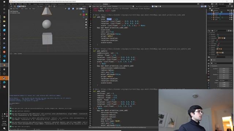
Task: Switch to the Layout workspace tab
Action: pyautogui.click(x=35, y=4)
